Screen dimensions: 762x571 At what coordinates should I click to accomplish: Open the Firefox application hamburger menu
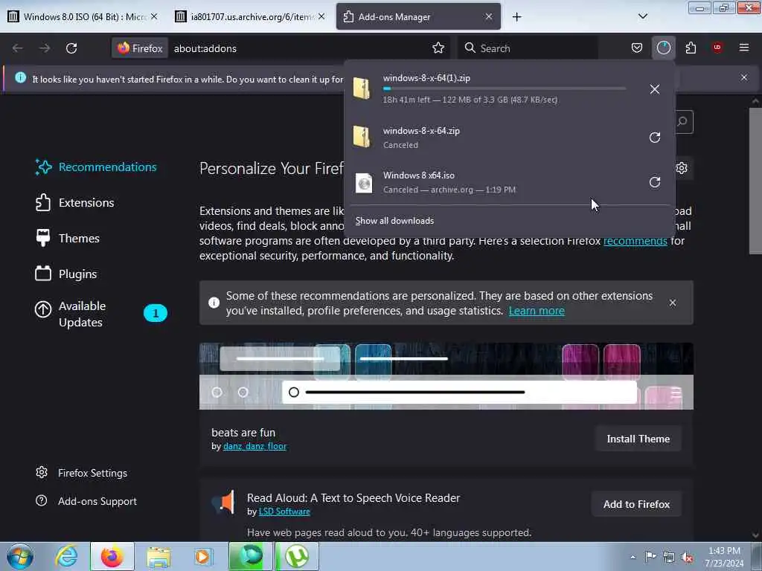point(744,48)
